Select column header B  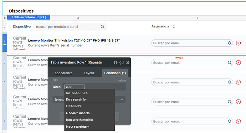[198, 18]
